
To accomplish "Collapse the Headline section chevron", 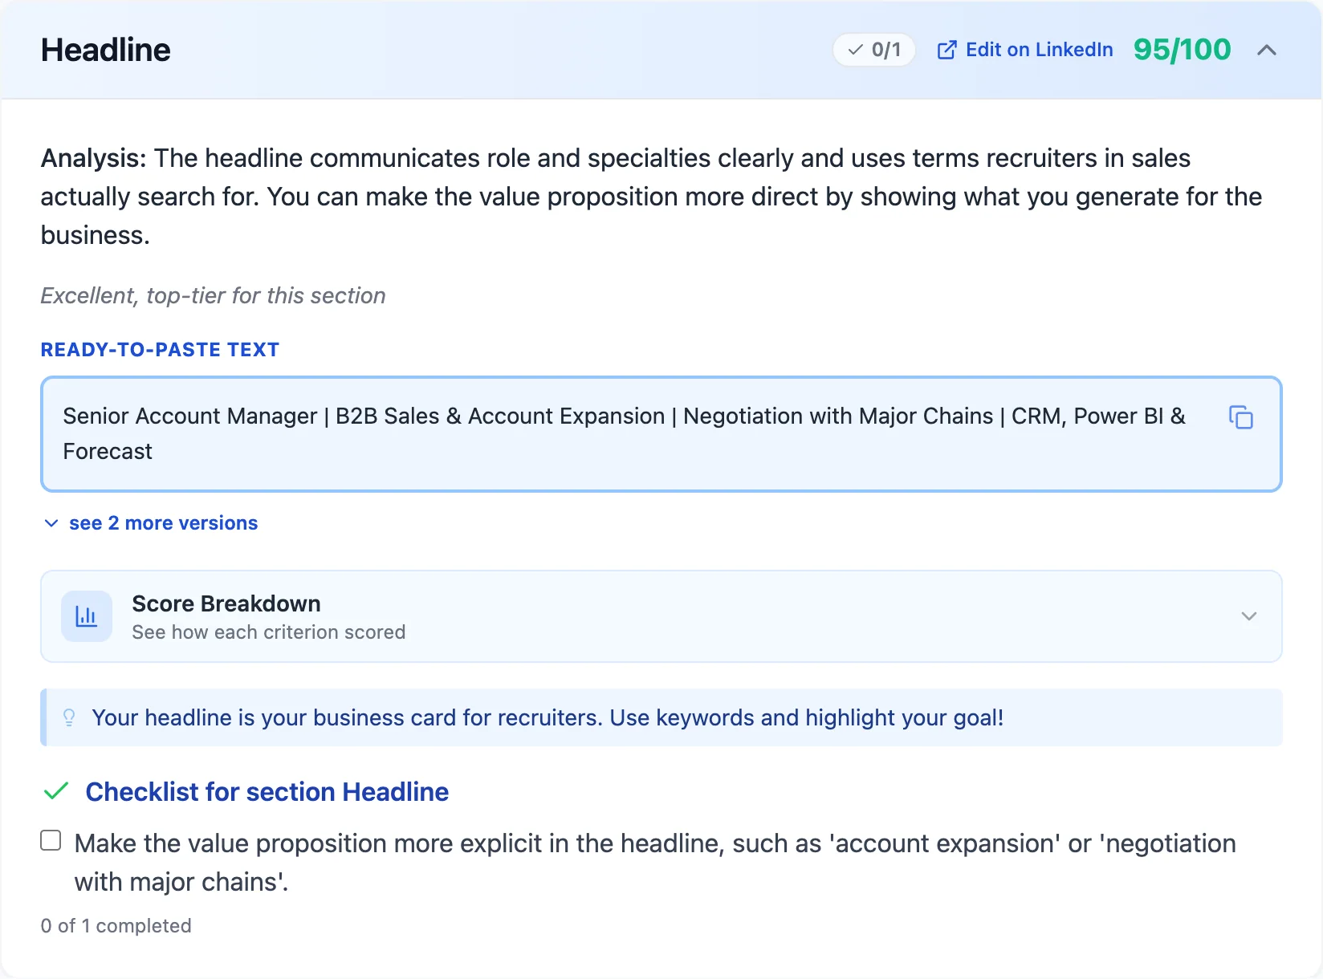I will pos(1267,50).
